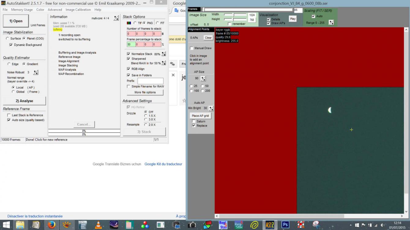Image resolution: width=410 pixels, height=230 pixels.
Task: Click Kit du traducteur Google link
Action: pyautogui.click(x=163, y=164)
